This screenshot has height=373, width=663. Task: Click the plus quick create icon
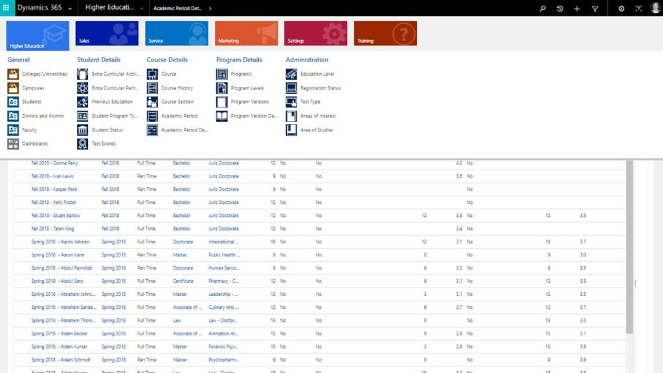pyautogui.click(x=577, y=8)
